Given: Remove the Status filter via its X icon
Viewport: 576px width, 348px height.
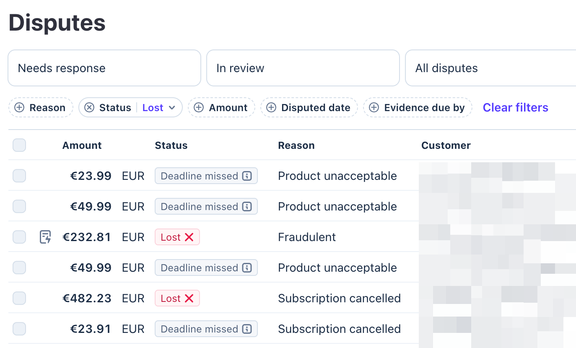Looking at the screenshot, I should pyautogui.click(x=89, y=108).
